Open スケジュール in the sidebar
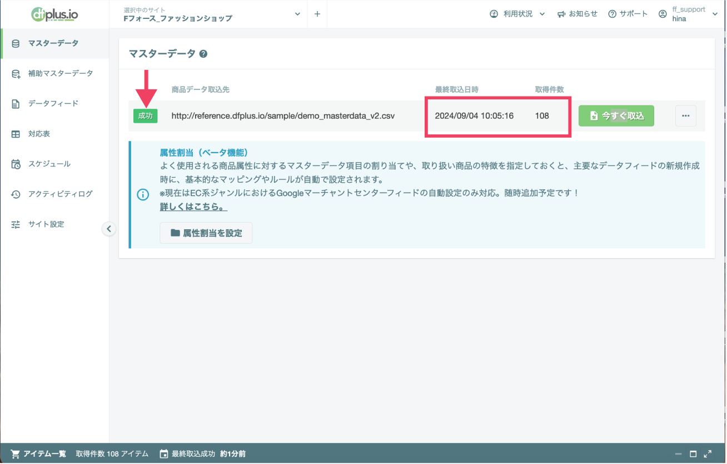This screenshot has height=464, width=727. [x=54, y=164]
